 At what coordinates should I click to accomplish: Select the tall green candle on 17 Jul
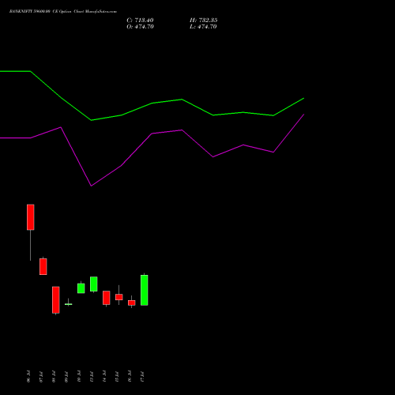tap(145, 290)
